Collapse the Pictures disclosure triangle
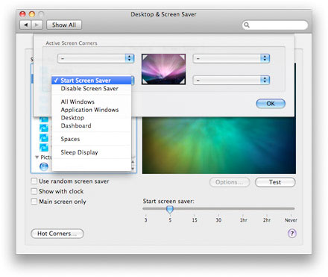The width and height of the screenshot is (328, 277). (x=37, y=158)
